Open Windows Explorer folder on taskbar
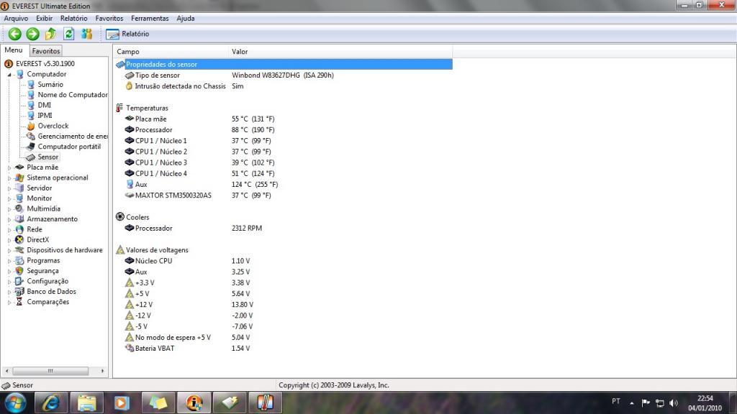The image size is (737, 414). pos(86,402)
